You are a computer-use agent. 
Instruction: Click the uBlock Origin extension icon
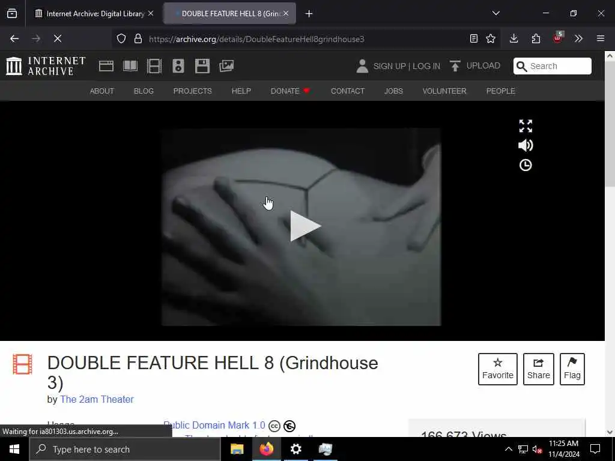pos(558,38)
